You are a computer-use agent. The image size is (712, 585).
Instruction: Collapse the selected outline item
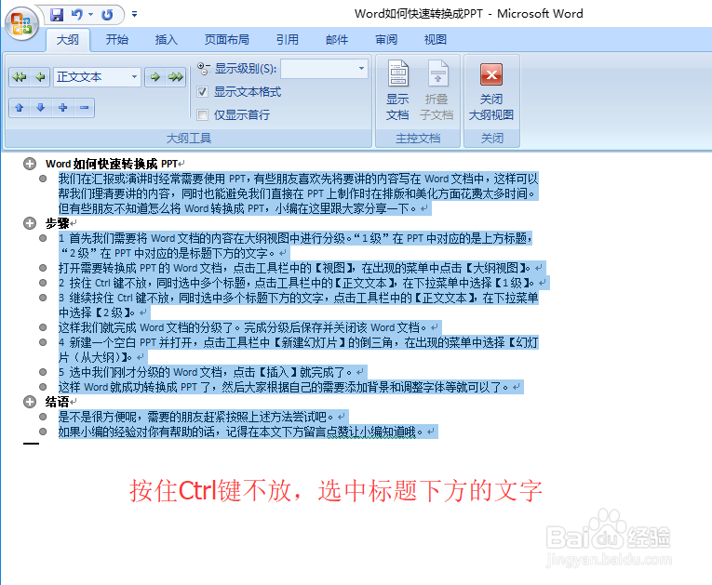[x=84, y=108]
